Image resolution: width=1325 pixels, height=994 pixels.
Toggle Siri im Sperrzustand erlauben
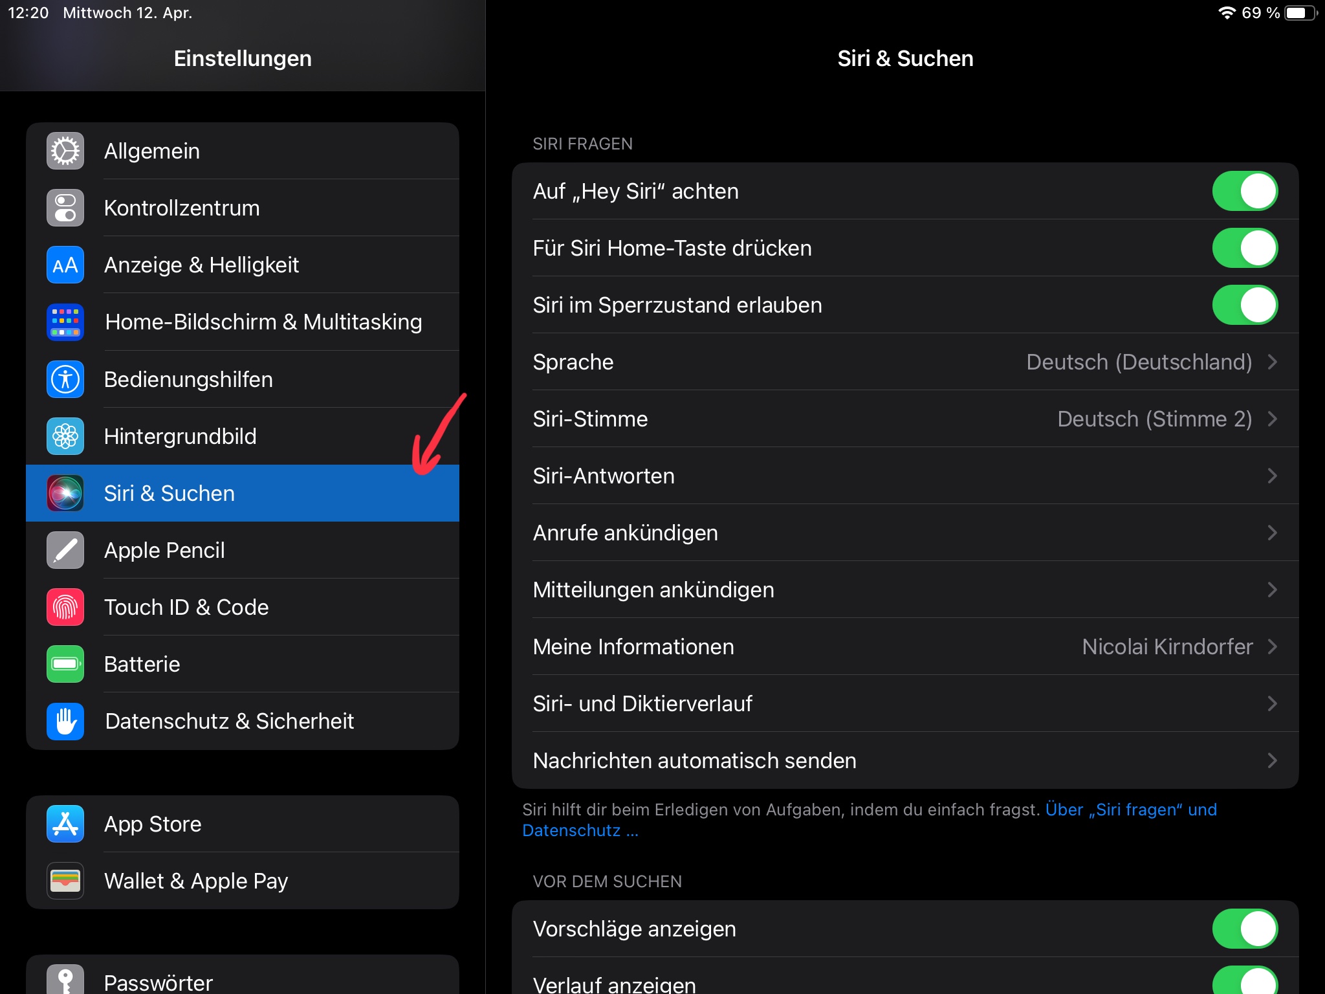1244,305
